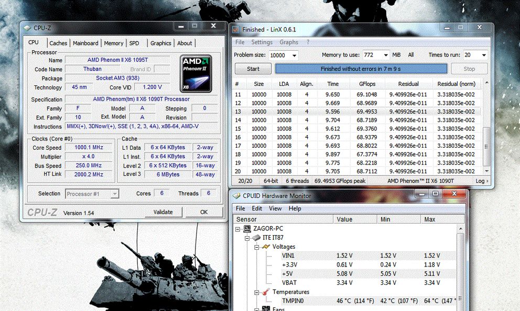Click the OK button in CPU-Z

pos(204,212)
